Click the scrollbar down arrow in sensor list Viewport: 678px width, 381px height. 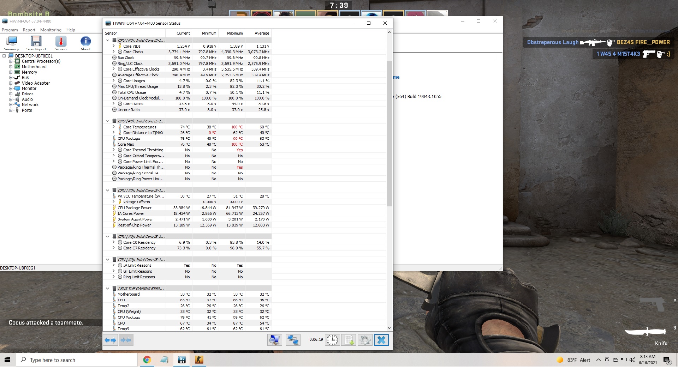389,328
